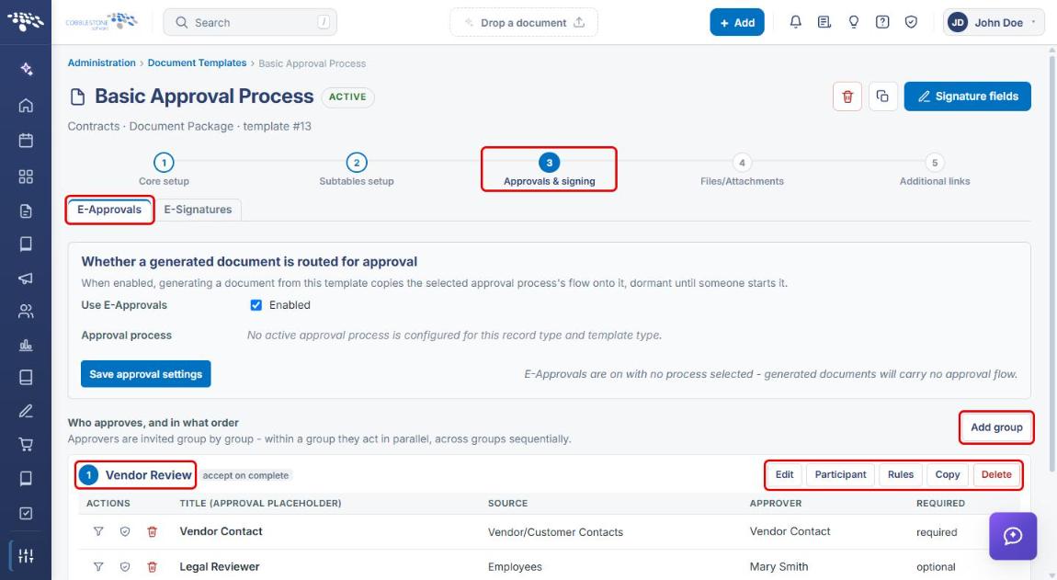Click the Mary Smith approver cell
Image resolution: width=1057 pixels, height=580 pixels.
coord(779,566)
